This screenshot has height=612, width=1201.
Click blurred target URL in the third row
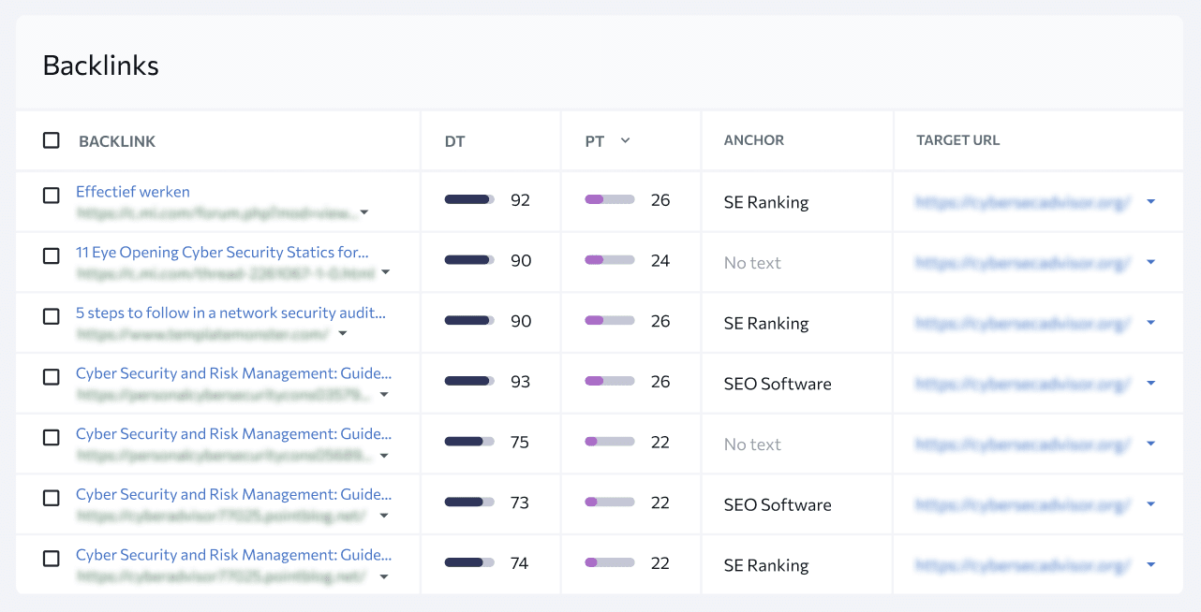coord(1023,323)
